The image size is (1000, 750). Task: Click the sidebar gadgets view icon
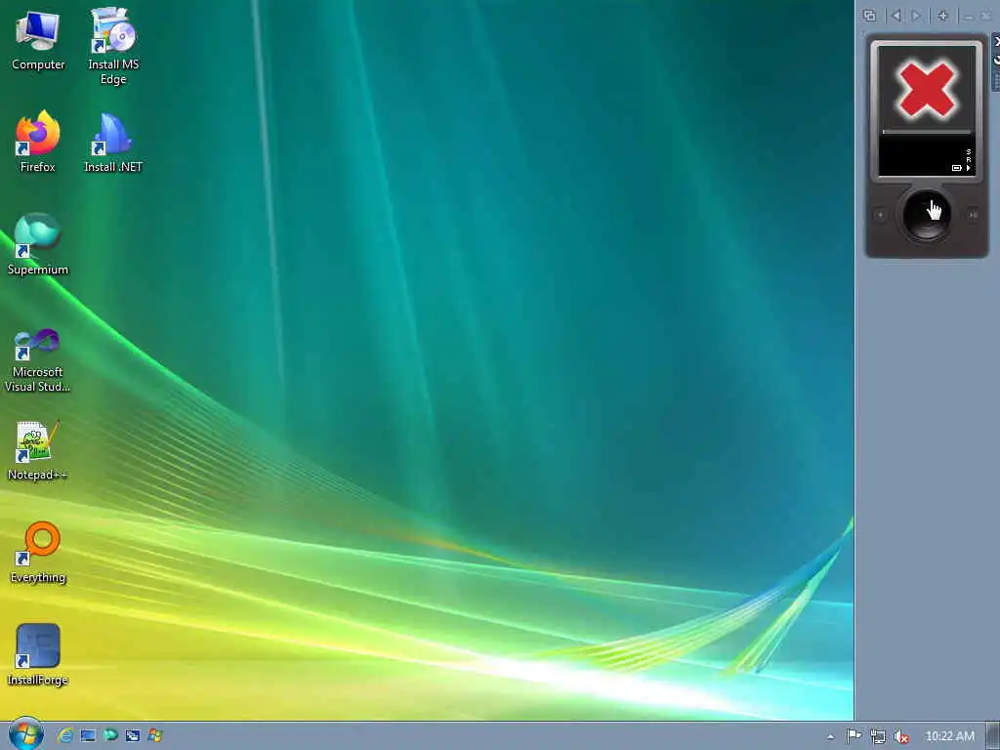point(868,16)
